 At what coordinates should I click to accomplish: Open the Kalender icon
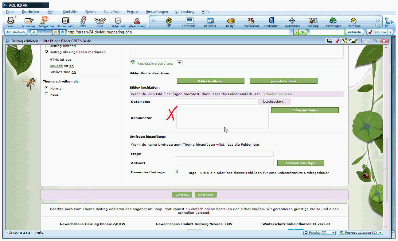click(210, 21)
